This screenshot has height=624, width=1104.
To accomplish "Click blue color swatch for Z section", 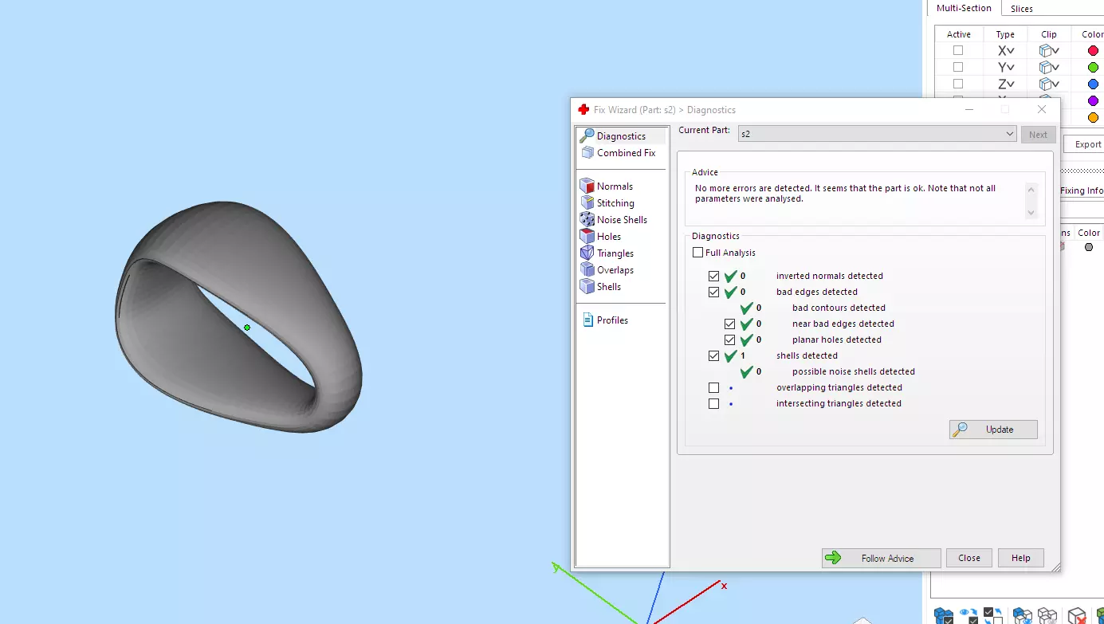I will pyautogui.click(x=1093, y=84).
